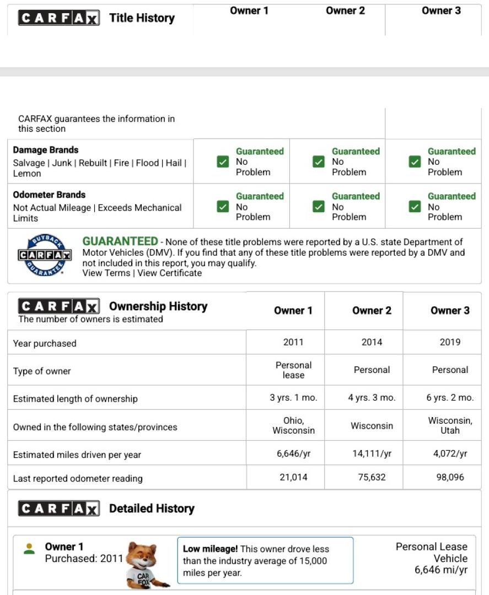The width and height of the screenshot is (489, 595).
Task: Click ownership length '4 yrs. 3 mo.'
Action: coord(372,397)
